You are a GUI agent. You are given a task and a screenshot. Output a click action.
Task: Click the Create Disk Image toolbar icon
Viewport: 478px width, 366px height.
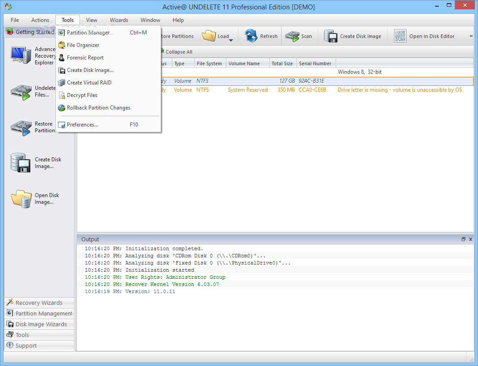330,36
